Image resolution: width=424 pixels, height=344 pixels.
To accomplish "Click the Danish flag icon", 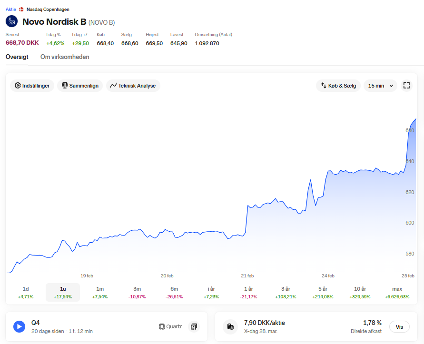I will [21, 10].
